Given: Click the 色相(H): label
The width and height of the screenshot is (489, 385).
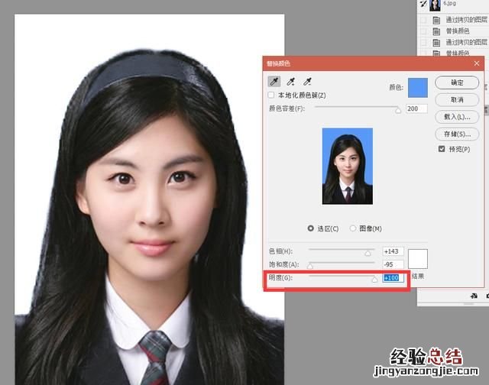Looking at the screenshot, I should click(x=280, y=251).
